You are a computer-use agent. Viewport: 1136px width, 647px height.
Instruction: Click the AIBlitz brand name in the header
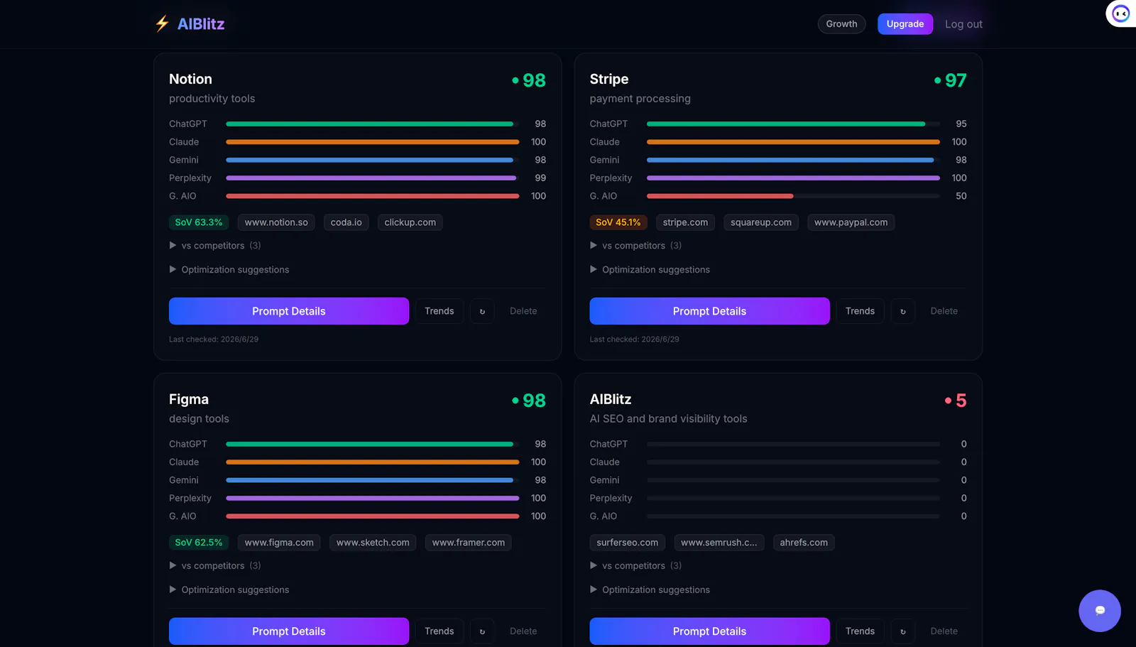point(201,24)
